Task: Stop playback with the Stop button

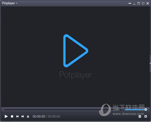Action: pos(12,116)
